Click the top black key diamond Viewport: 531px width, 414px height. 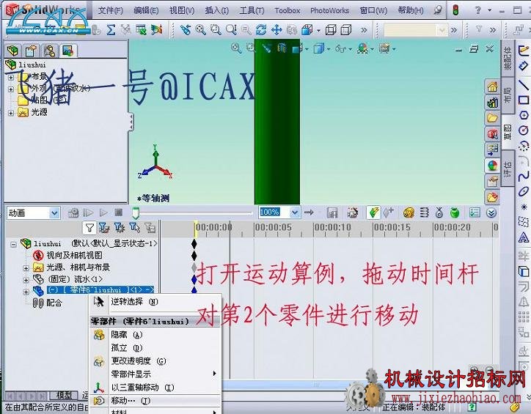click(194, 243)
